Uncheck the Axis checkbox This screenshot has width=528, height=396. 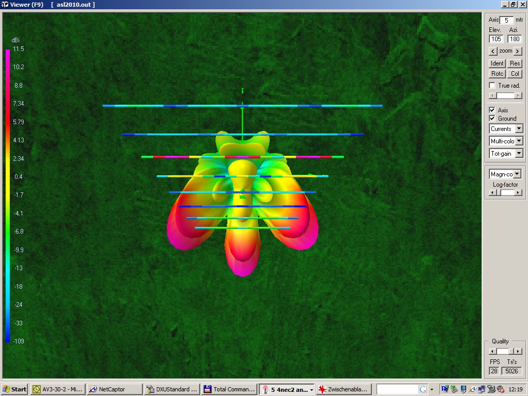click(x=492, y=110)
